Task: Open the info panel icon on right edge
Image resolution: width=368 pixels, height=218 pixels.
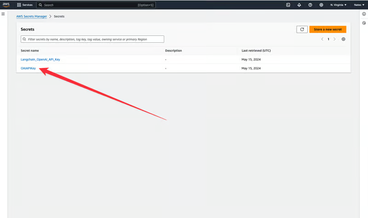Action: 364,14
